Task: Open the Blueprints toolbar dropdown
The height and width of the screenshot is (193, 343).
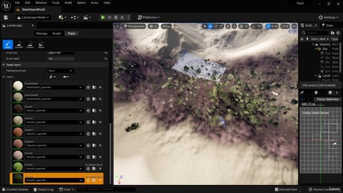Action: (x=74, y=17)
